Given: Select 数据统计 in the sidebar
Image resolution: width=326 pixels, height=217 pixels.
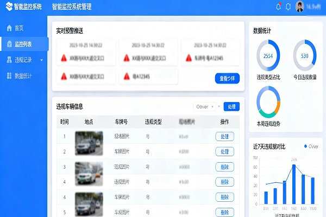Looking at the screenshot, I should [23, 75].
